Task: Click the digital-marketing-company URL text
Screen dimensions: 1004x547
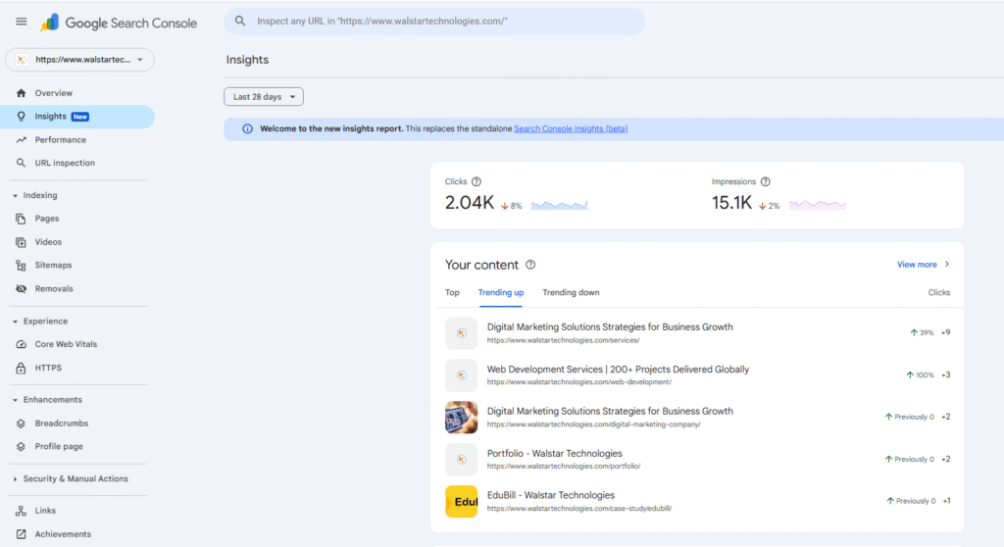Action: tap(593, 424)
